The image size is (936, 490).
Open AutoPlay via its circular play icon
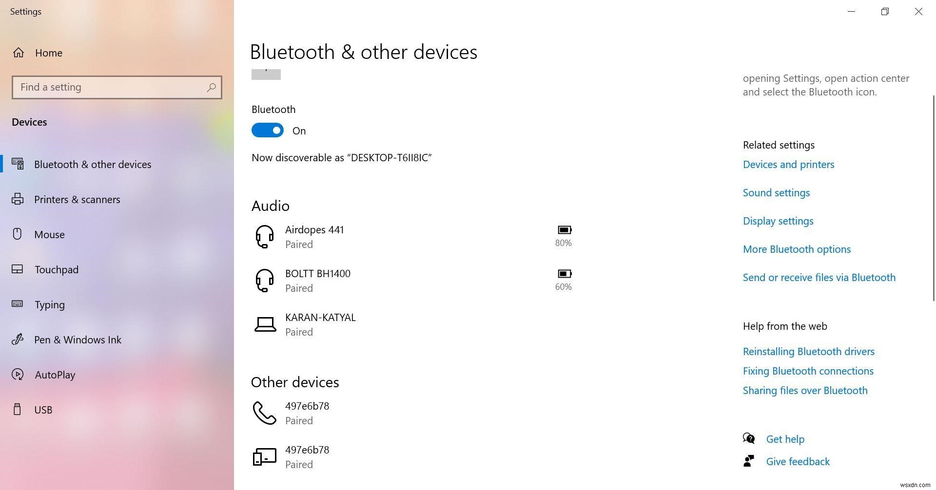coord(18,375)
